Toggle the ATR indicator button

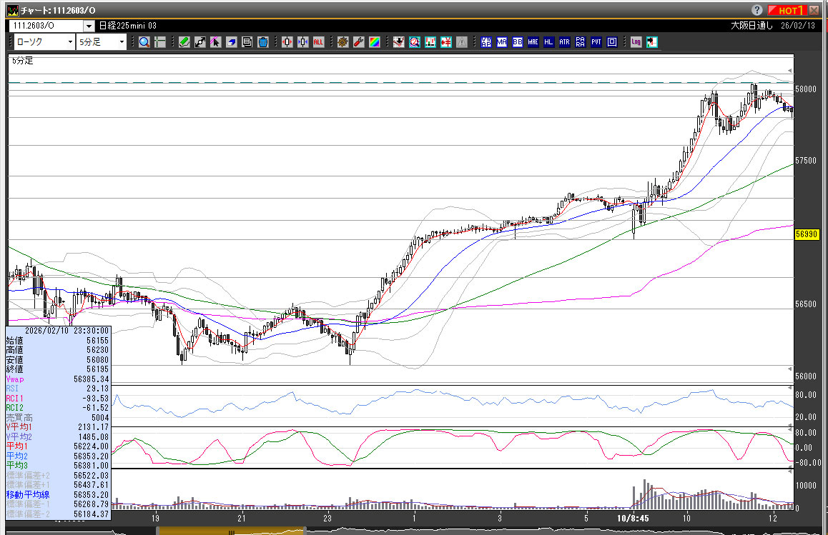[x=565, y=42]
